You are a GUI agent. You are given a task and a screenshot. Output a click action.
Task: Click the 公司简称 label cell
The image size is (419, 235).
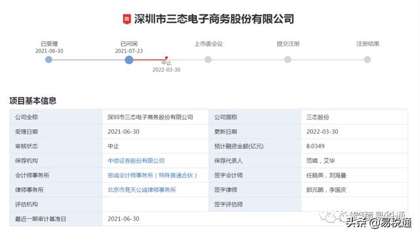[x=255, y=117]
